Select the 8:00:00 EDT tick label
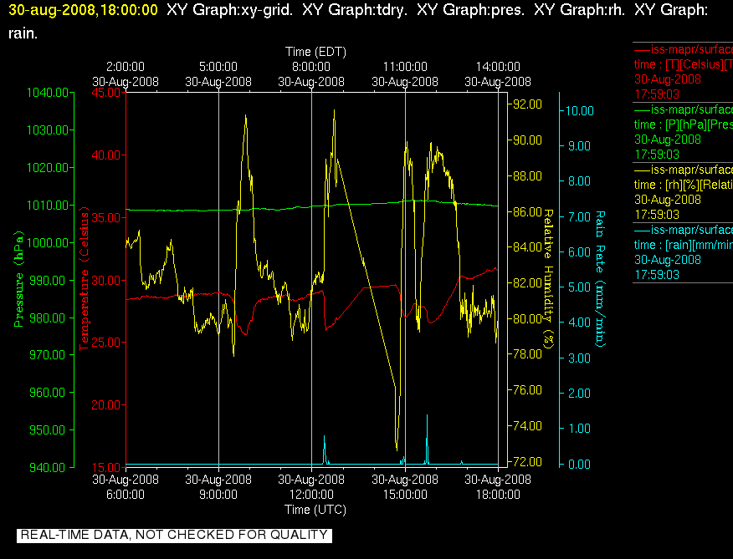 (311, 67)
